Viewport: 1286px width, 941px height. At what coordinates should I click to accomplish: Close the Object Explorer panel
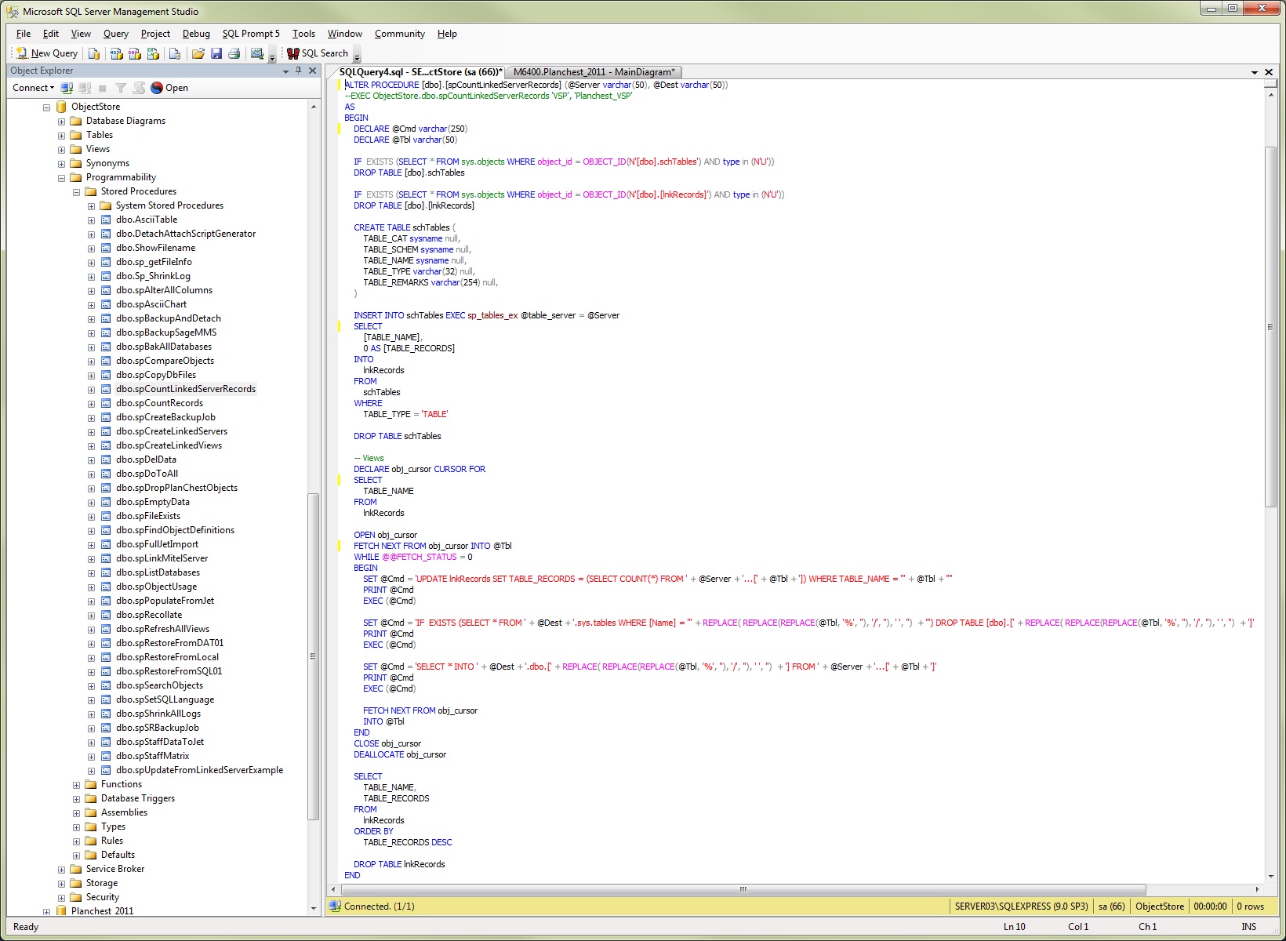313,71
